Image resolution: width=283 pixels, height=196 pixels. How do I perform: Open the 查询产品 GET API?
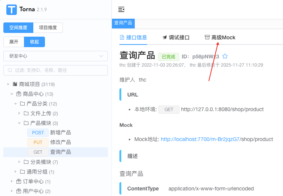coord(55,152)
